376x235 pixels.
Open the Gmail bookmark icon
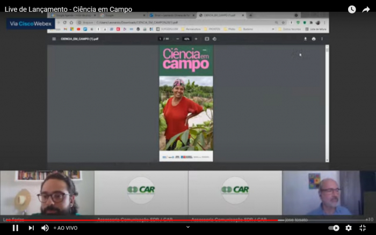coord(66,29)
